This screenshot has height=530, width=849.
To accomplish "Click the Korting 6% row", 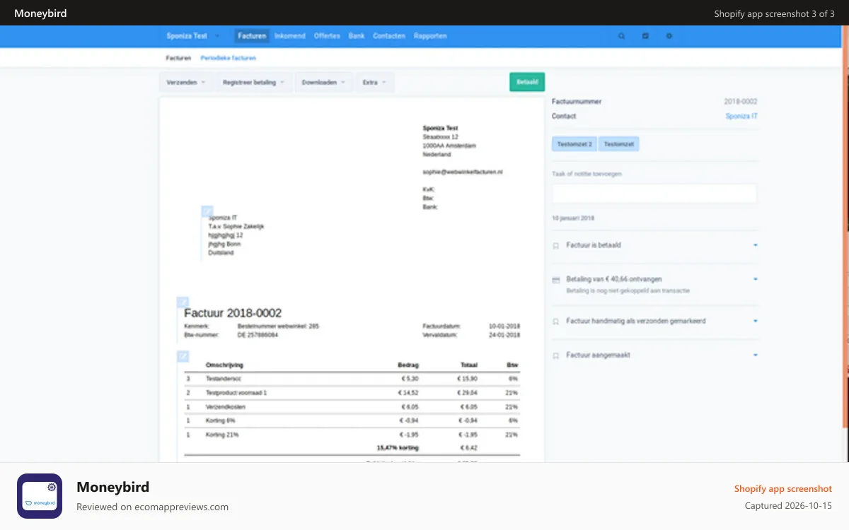I will click(352, 420).
